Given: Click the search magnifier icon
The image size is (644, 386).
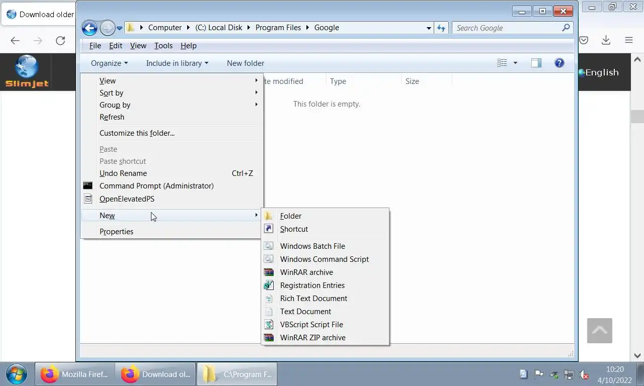Looking at the screenshot, I should [x=566, y=28].
